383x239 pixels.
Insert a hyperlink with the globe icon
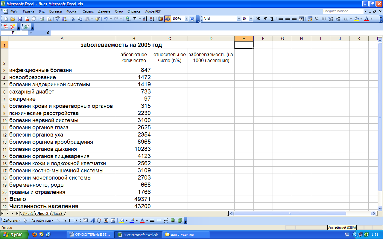point(128,19)
